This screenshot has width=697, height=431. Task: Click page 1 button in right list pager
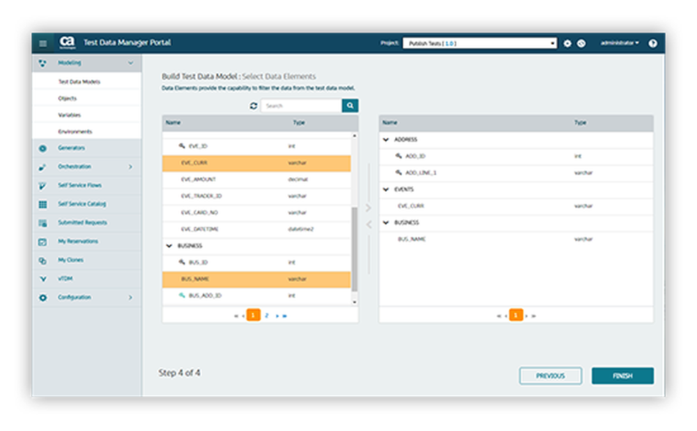(516, 315)
